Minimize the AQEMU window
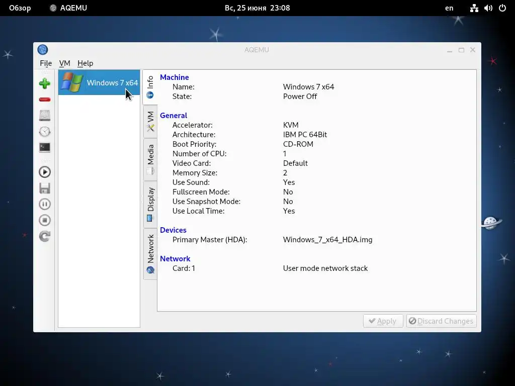Viewport: 515px width, 386px height. (450, 50)
